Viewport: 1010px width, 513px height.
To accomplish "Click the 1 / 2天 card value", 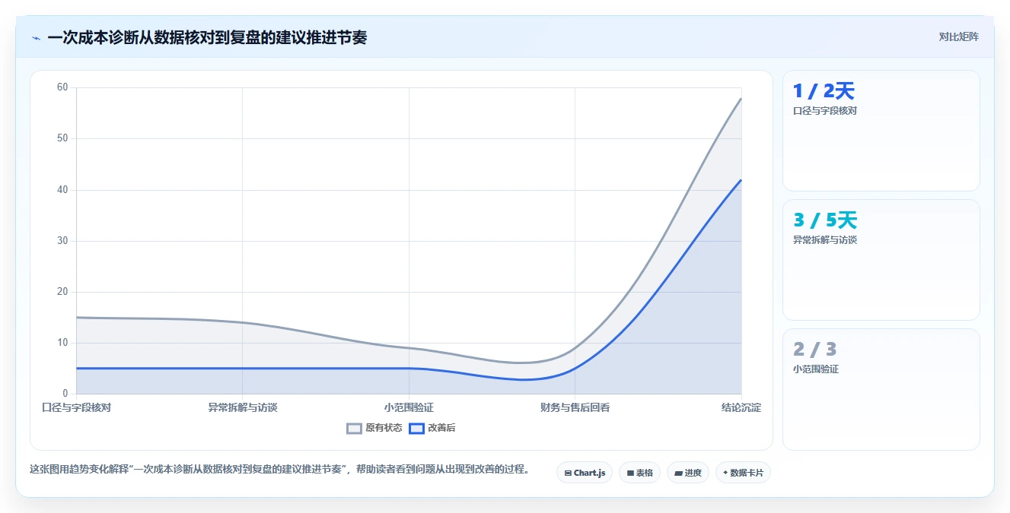I will [824, 91].
